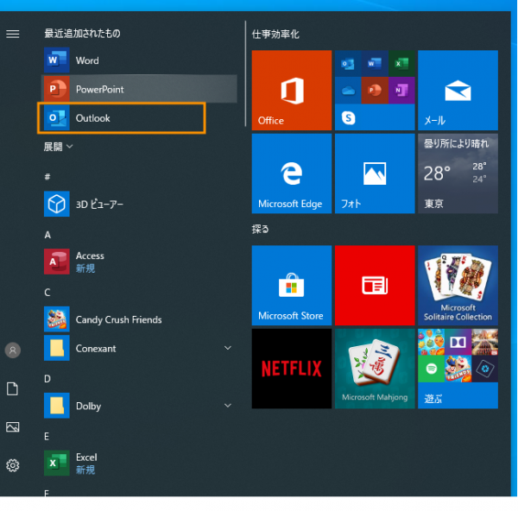518x511 pixels.
Task: Click the letter C section header
Action: pyautogui.click(x=47, y=292)
